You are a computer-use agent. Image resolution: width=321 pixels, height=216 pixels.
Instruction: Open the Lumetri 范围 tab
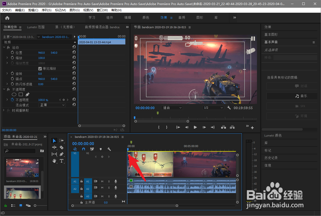(36, 27)
